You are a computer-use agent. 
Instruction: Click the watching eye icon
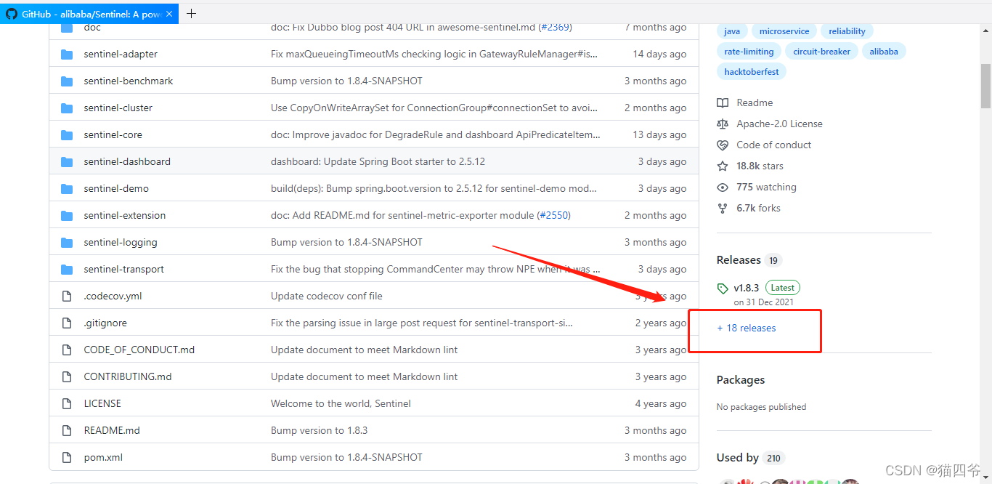pos(723,187)
